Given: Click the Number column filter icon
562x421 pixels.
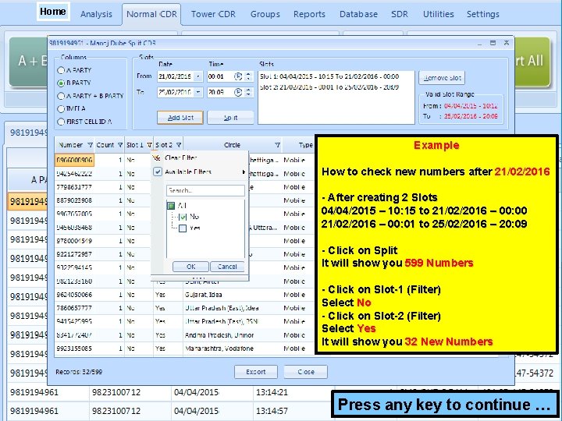Looking at the screenshot, I should [x=90, y=145].
